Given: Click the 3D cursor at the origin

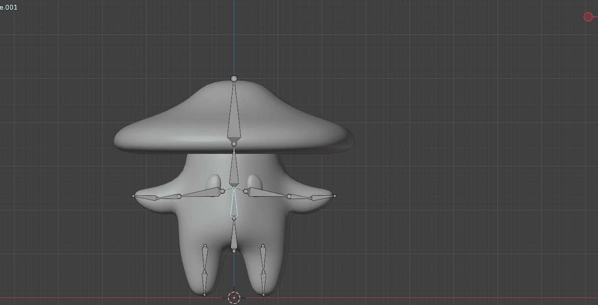Looking at the screenshot, I should (234, 298).
